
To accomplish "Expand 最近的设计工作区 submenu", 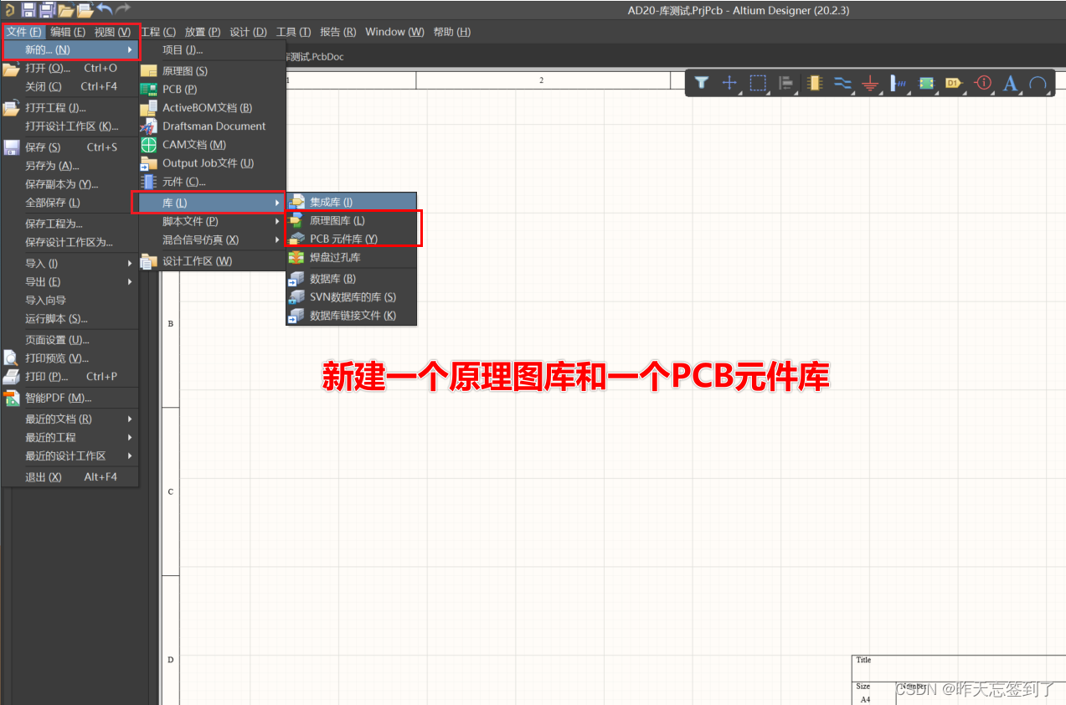I will coord(70,455).
